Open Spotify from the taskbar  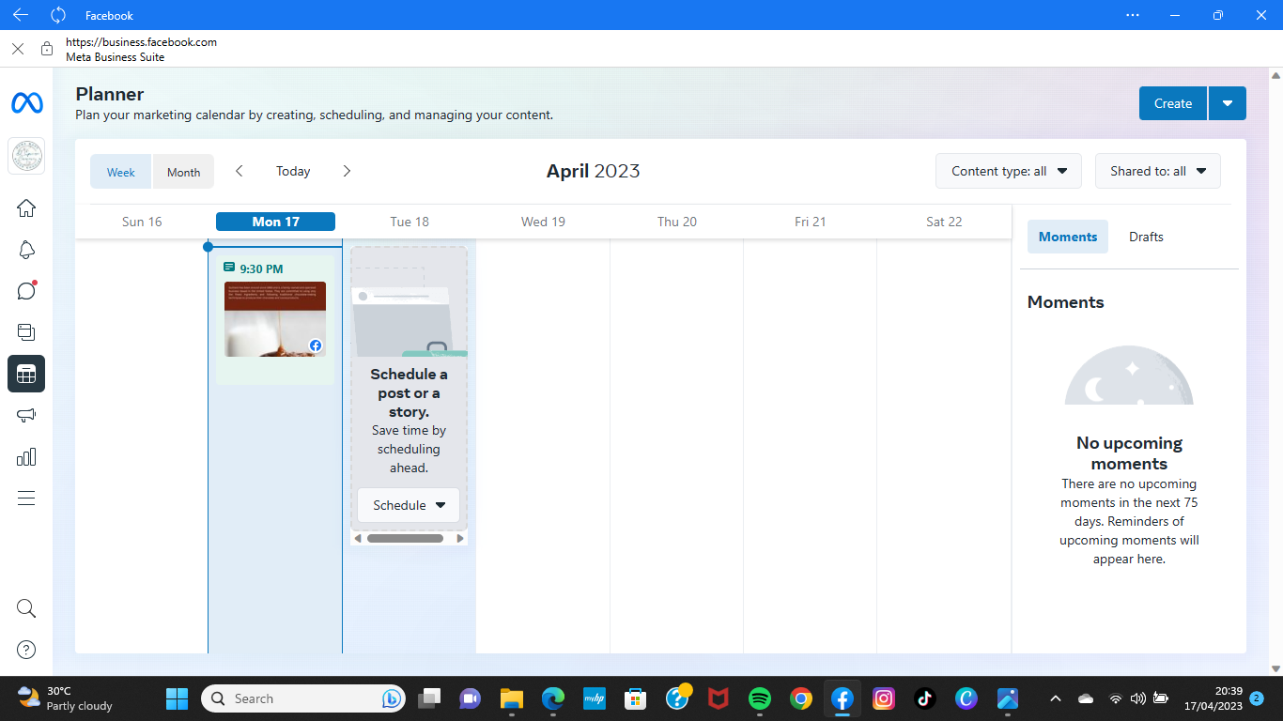(x=760, y=698)
